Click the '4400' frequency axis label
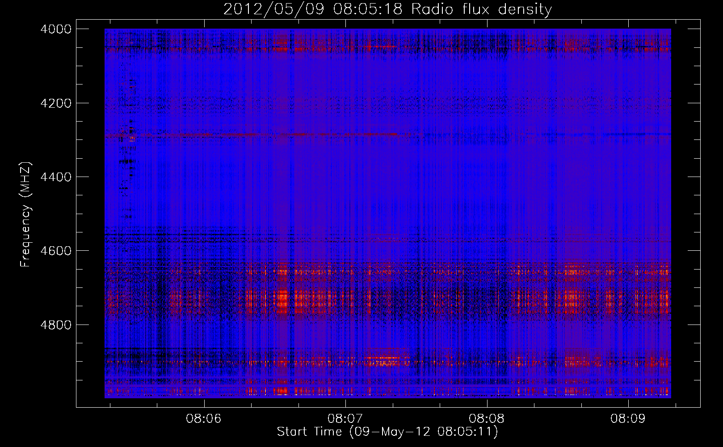The width and height of the screenshot is (723, 447). pyautogui.click(x=56, y=177)
